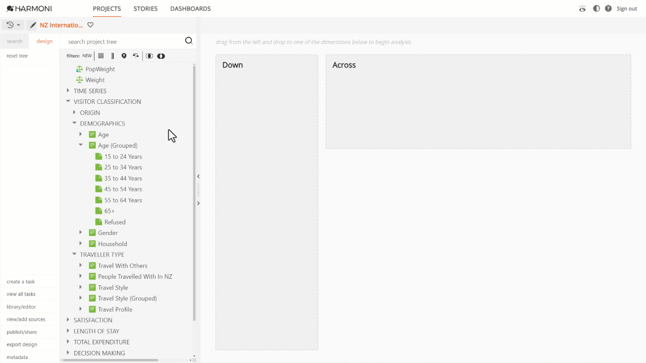Screen dimensions: 646x363
Task: Click create a task
Action: (21, 281)
